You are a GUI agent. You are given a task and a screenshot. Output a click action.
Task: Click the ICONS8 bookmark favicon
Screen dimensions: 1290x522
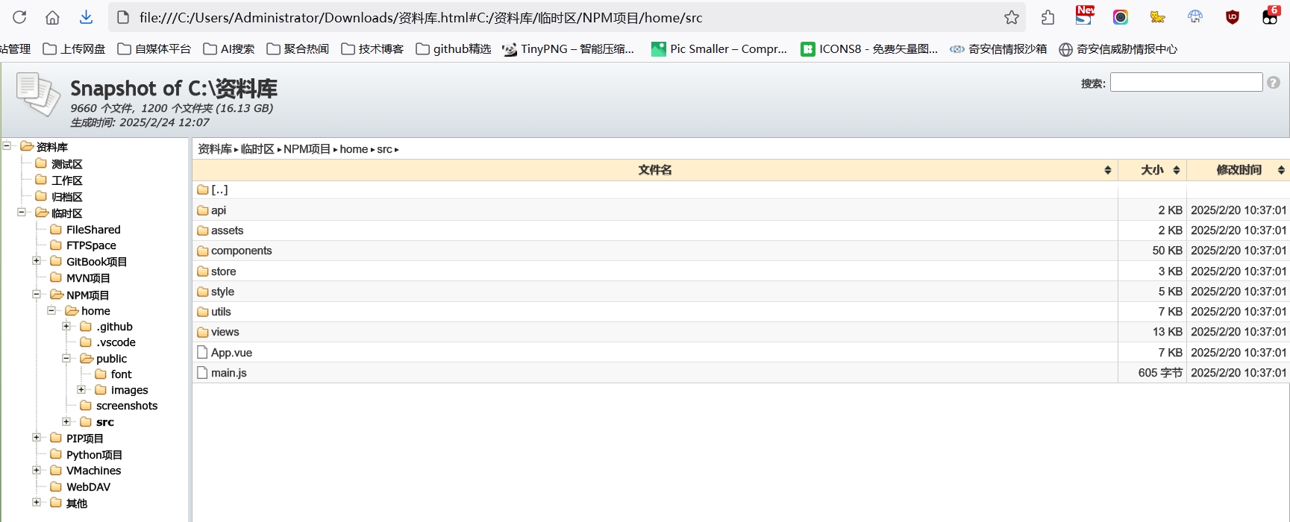[807, 49]
